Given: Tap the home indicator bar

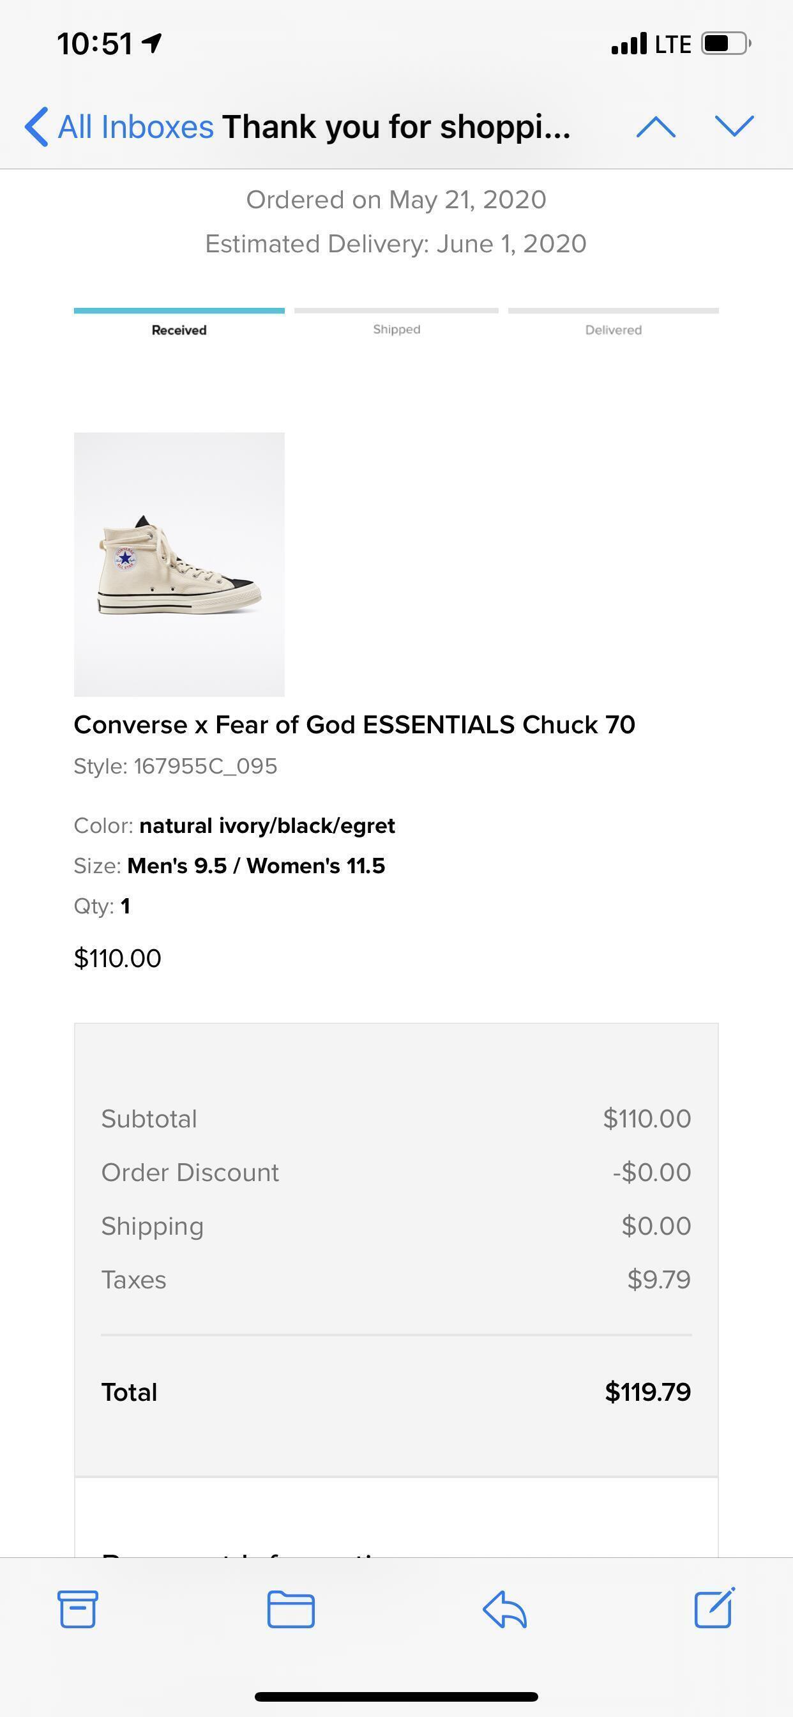Looking at the screenshot, I should (x=396, y=1697).
